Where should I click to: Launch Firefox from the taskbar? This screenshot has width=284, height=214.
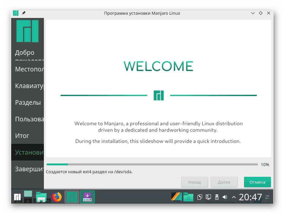tap(57, 197)
